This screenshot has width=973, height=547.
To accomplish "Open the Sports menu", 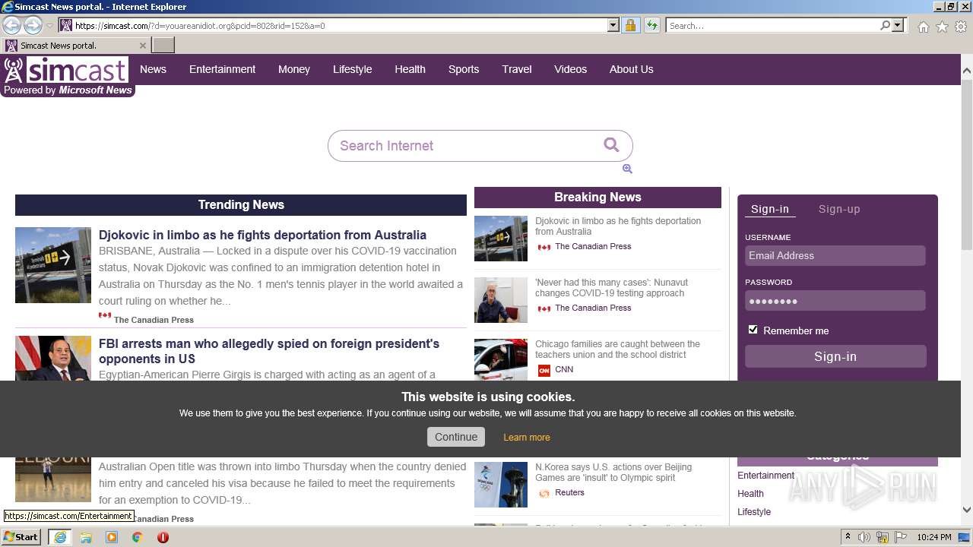I will click(x=464, y=69).
